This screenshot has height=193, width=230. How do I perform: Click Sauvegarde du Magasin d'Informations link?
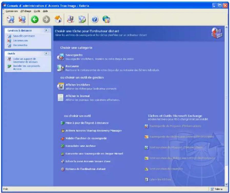(x=175, y=126)
